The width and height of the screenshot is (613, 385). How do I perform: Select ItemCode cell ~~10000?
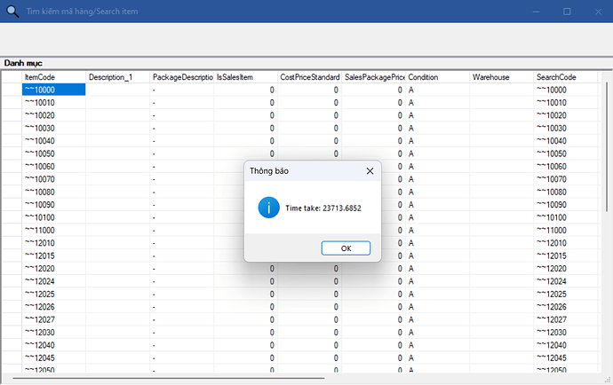click(x=53, y=90)
